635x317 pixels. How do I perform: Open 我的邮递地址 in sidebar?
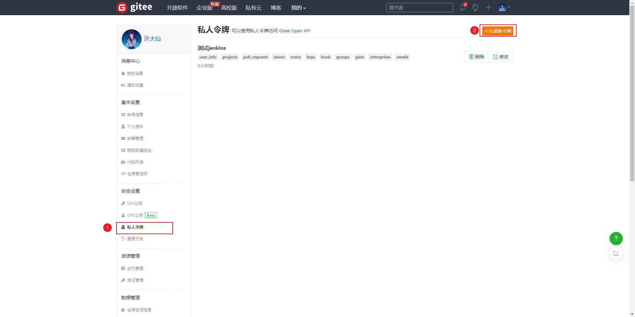[x=136, y=150]
